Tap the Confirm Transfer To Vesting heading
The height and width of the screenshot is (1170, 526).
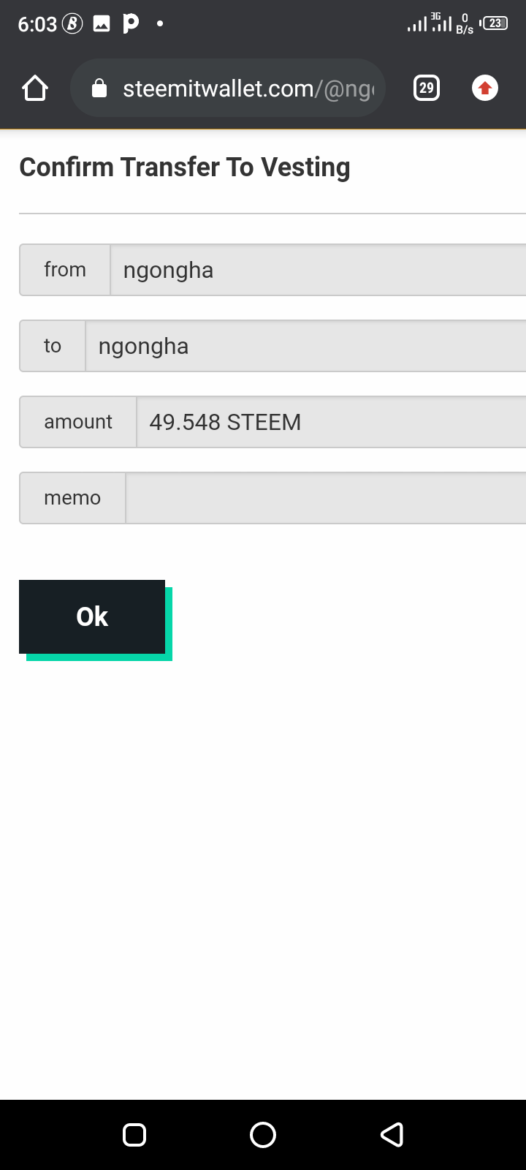coord(185,167)
